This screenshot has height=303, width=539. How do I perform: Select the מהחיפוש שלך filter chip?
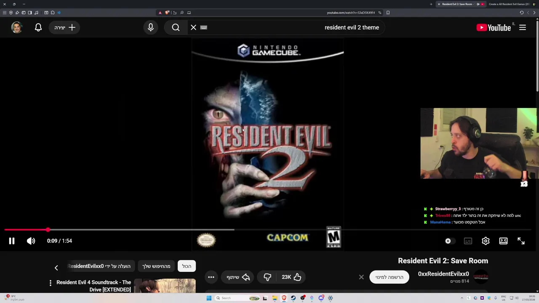[x=156, y=266]
